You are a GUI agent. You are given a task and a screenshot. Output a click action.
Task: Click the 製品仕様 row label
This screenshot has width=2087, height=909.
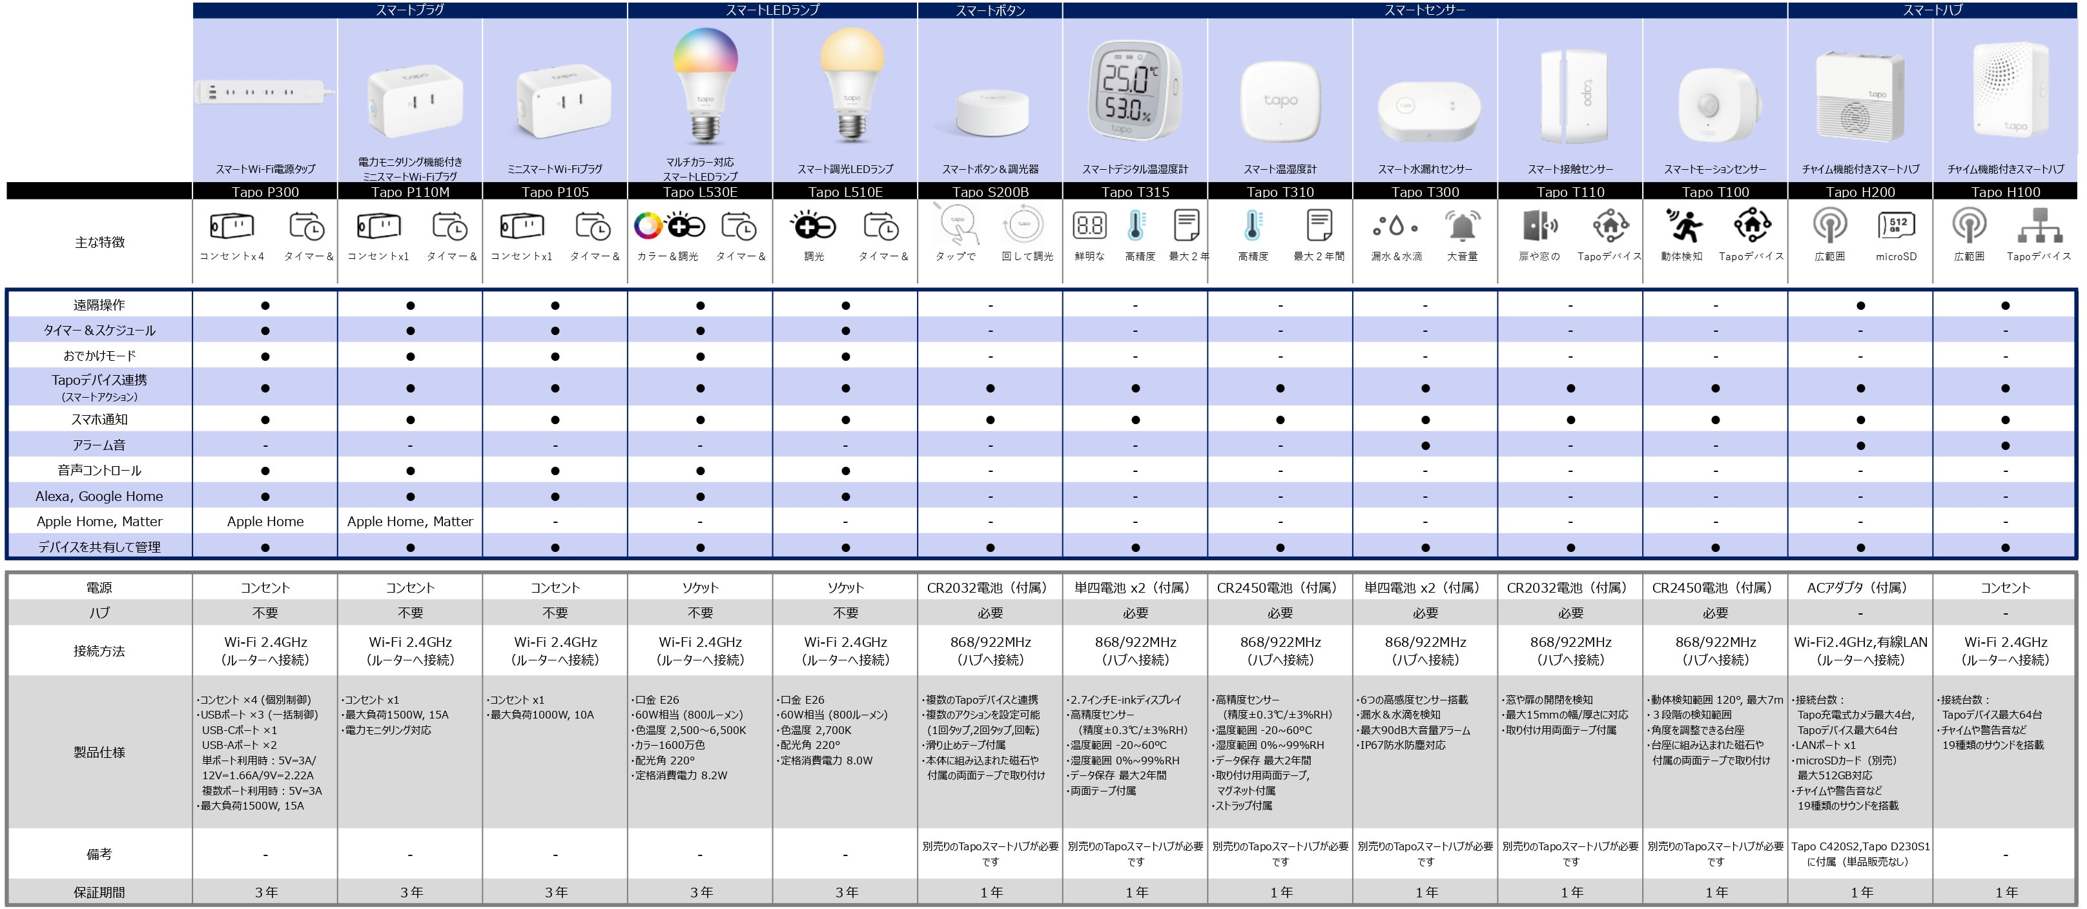99,752
